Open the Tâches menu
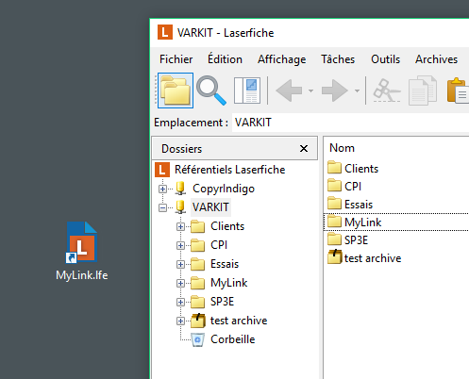 tap(338, 59)
